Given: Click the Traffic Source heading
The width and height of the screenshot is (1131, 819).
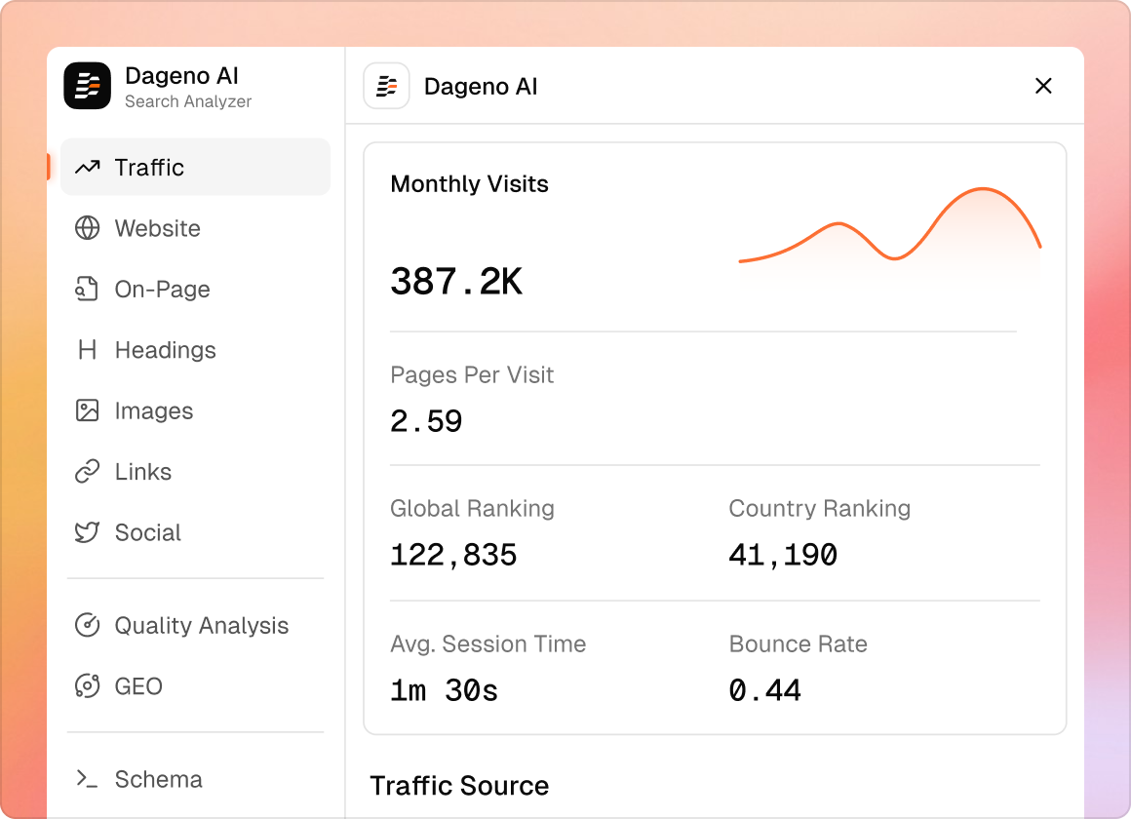Looking at the screenshot, I should [x=459, y=786].
